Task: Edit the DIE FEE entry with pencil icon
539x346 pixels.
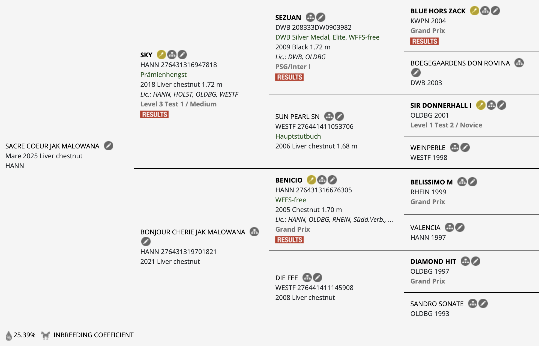Action: point(317,278)
